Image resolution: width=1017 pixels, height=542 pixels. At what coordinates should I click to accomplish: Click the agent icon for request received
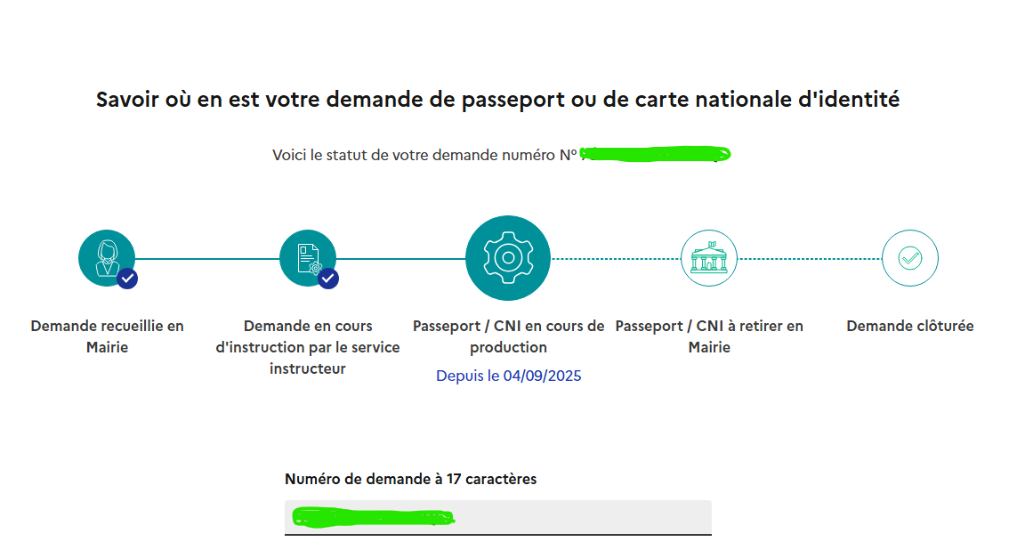pos(106,257)
